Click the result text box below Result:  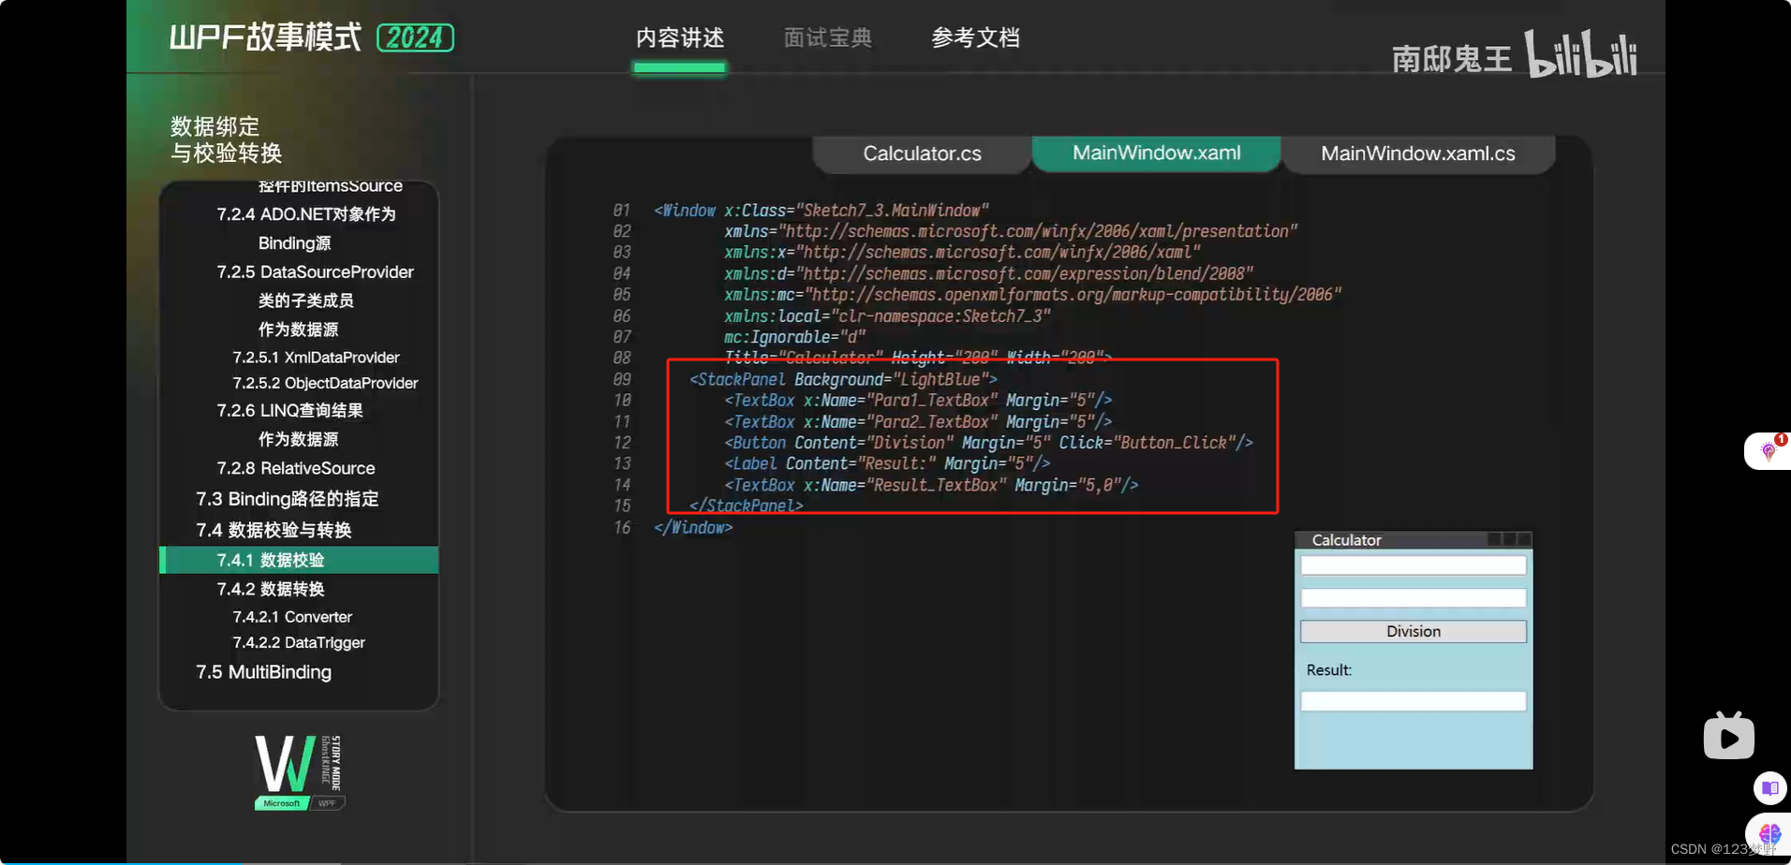coord(1414,701)
